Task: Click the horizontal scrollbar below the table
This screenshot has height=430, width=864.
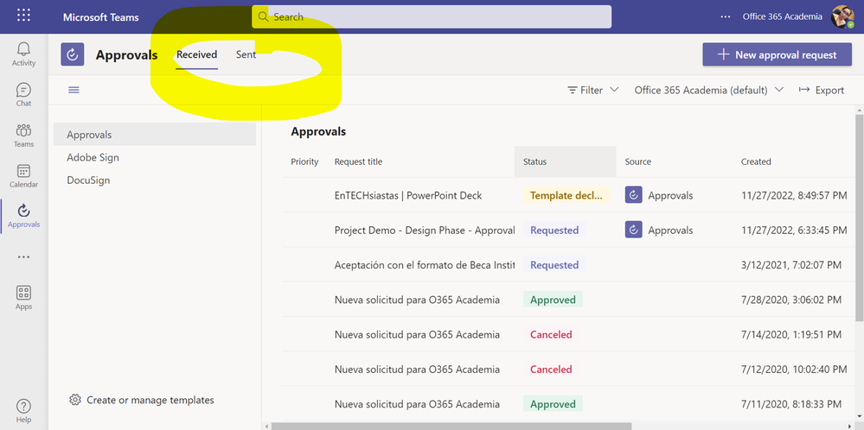Action: click(451, 427)
